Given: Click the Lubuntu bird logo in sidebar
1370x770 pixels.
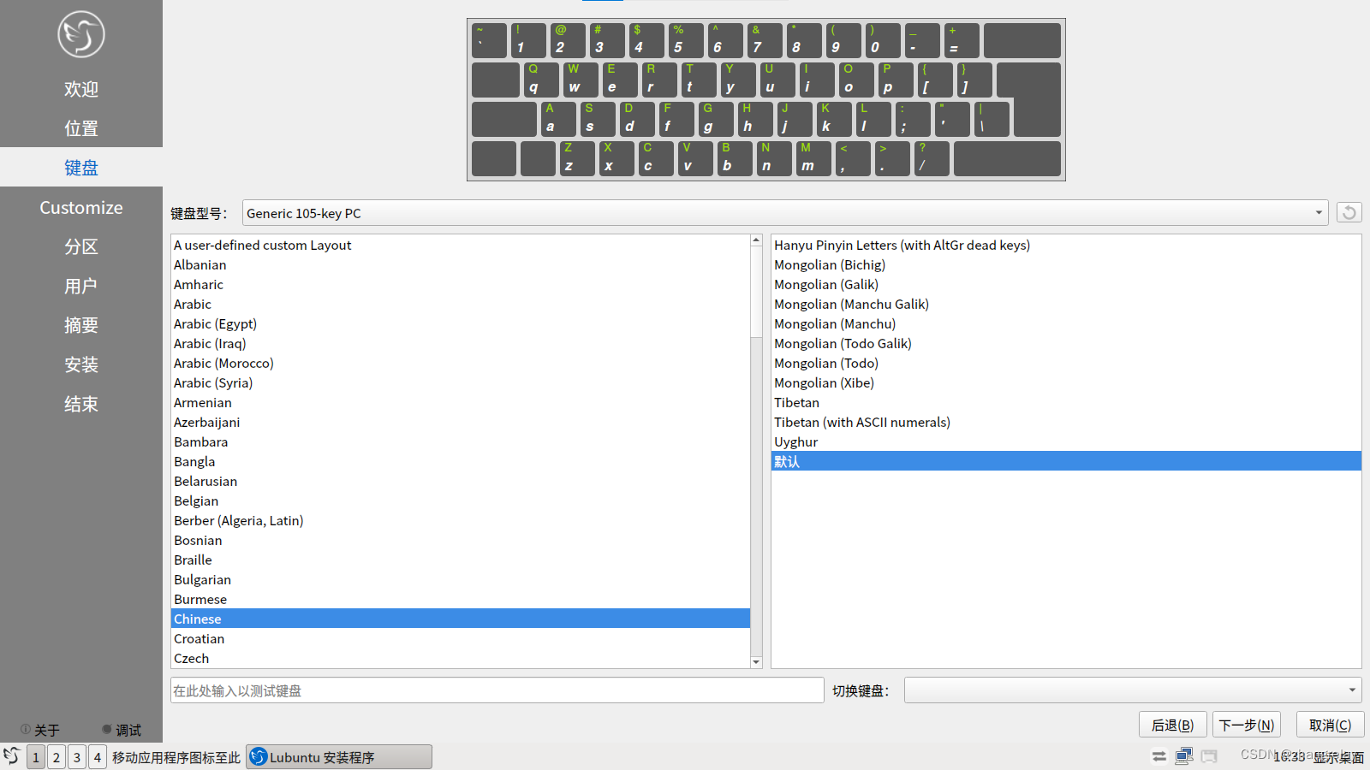Looking at the screenshot, I should tap(81, 34).
